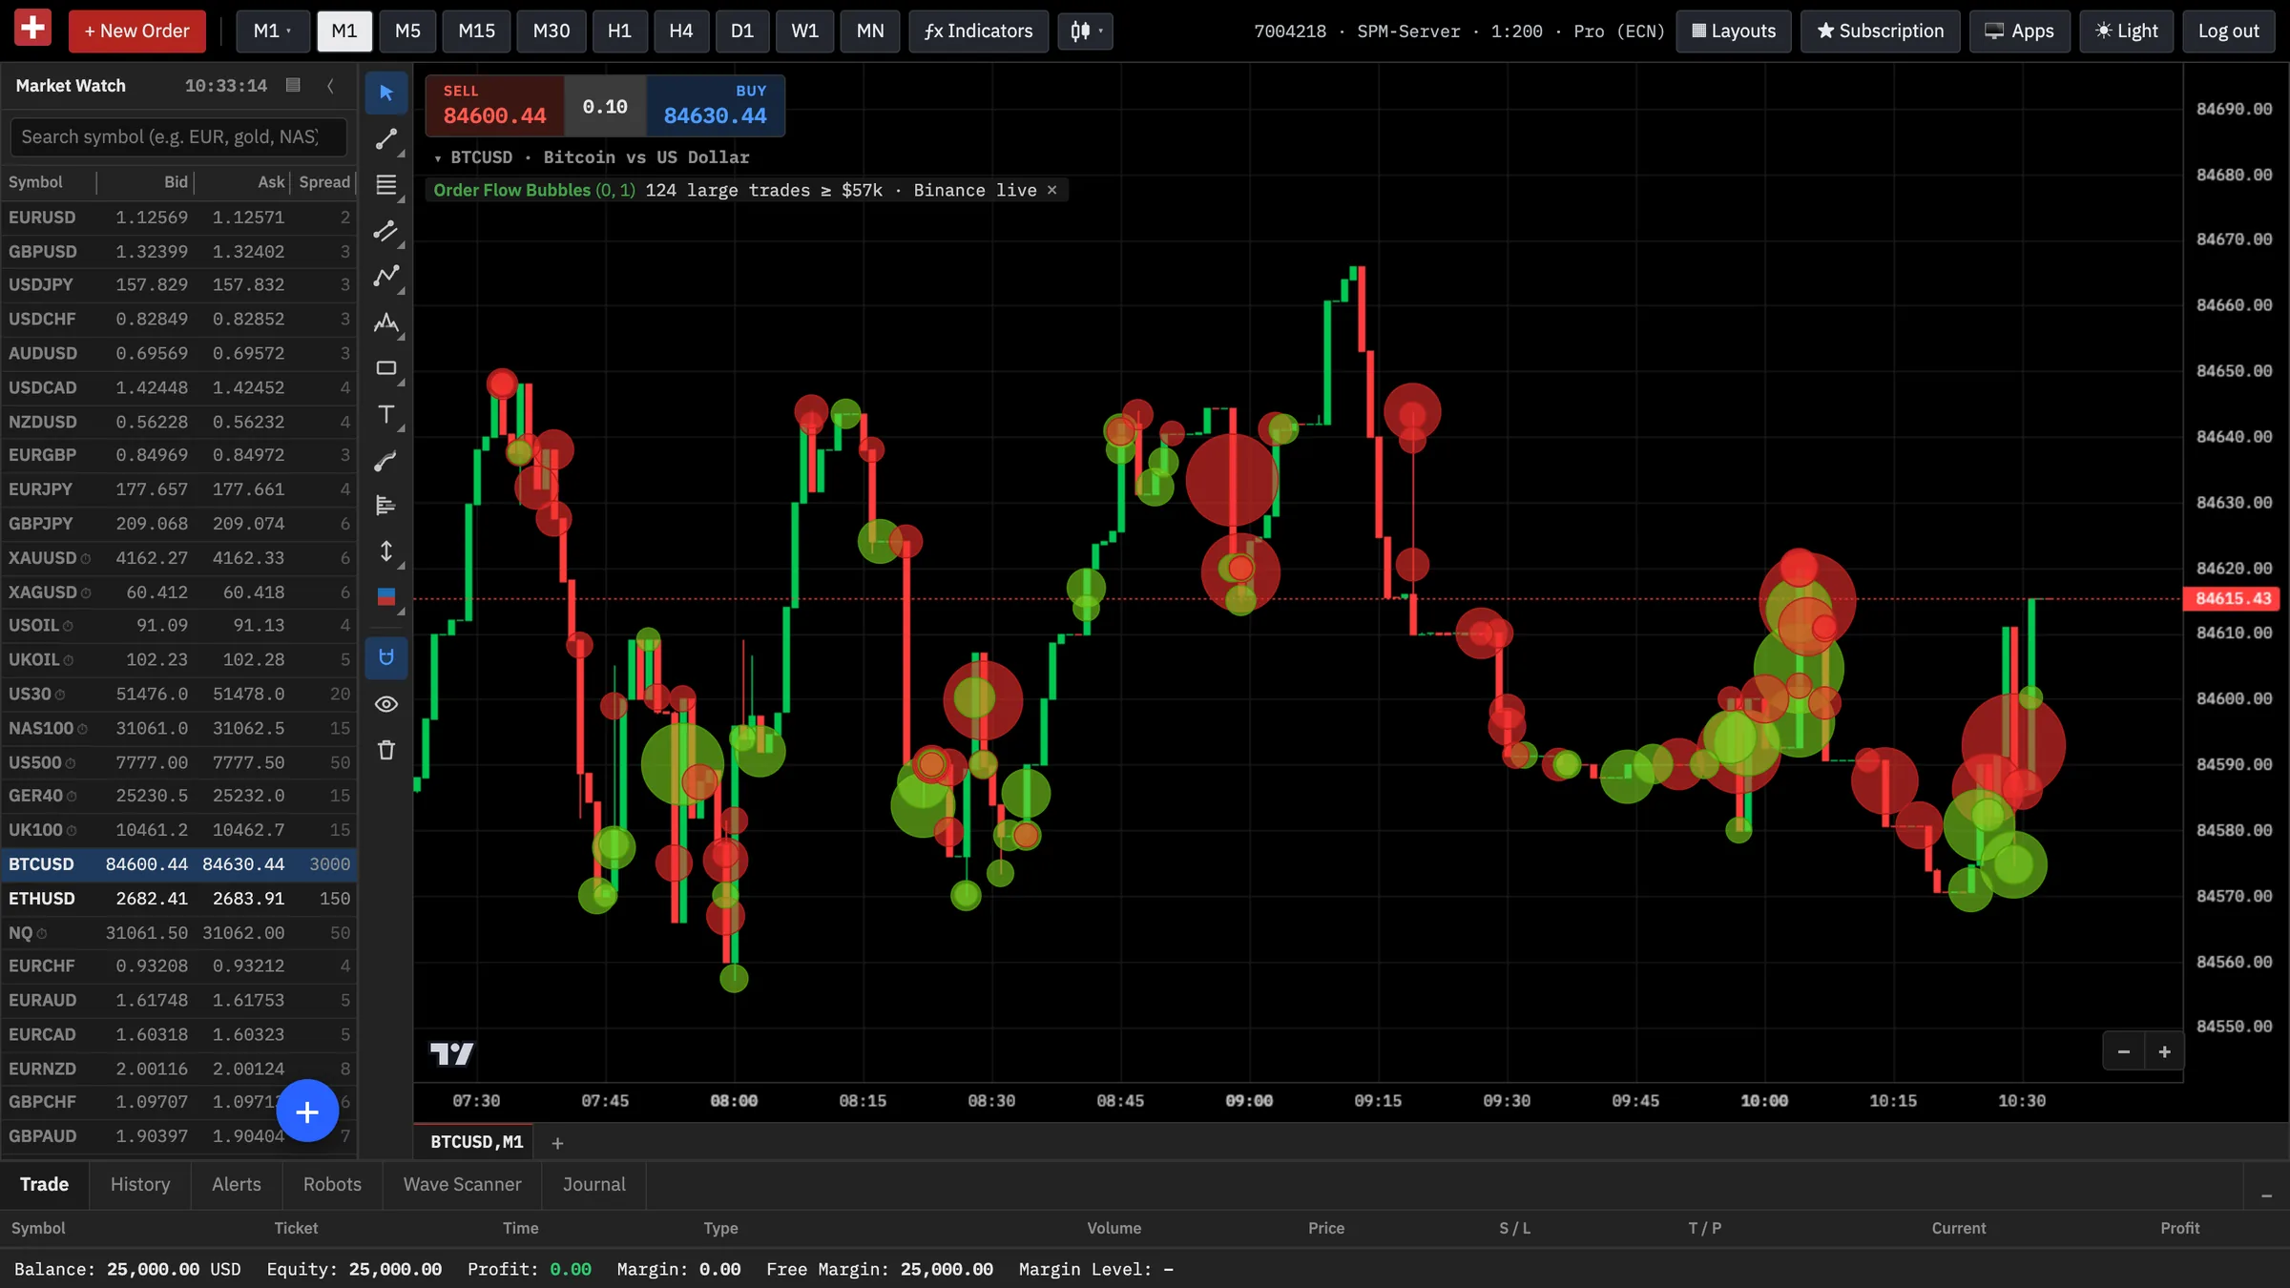Choose the horizontal lines Fibonacci tool
Image resolution: width=2290 pixels, height=1288 pixels.
pyautogui.click(x=385, y=185)
